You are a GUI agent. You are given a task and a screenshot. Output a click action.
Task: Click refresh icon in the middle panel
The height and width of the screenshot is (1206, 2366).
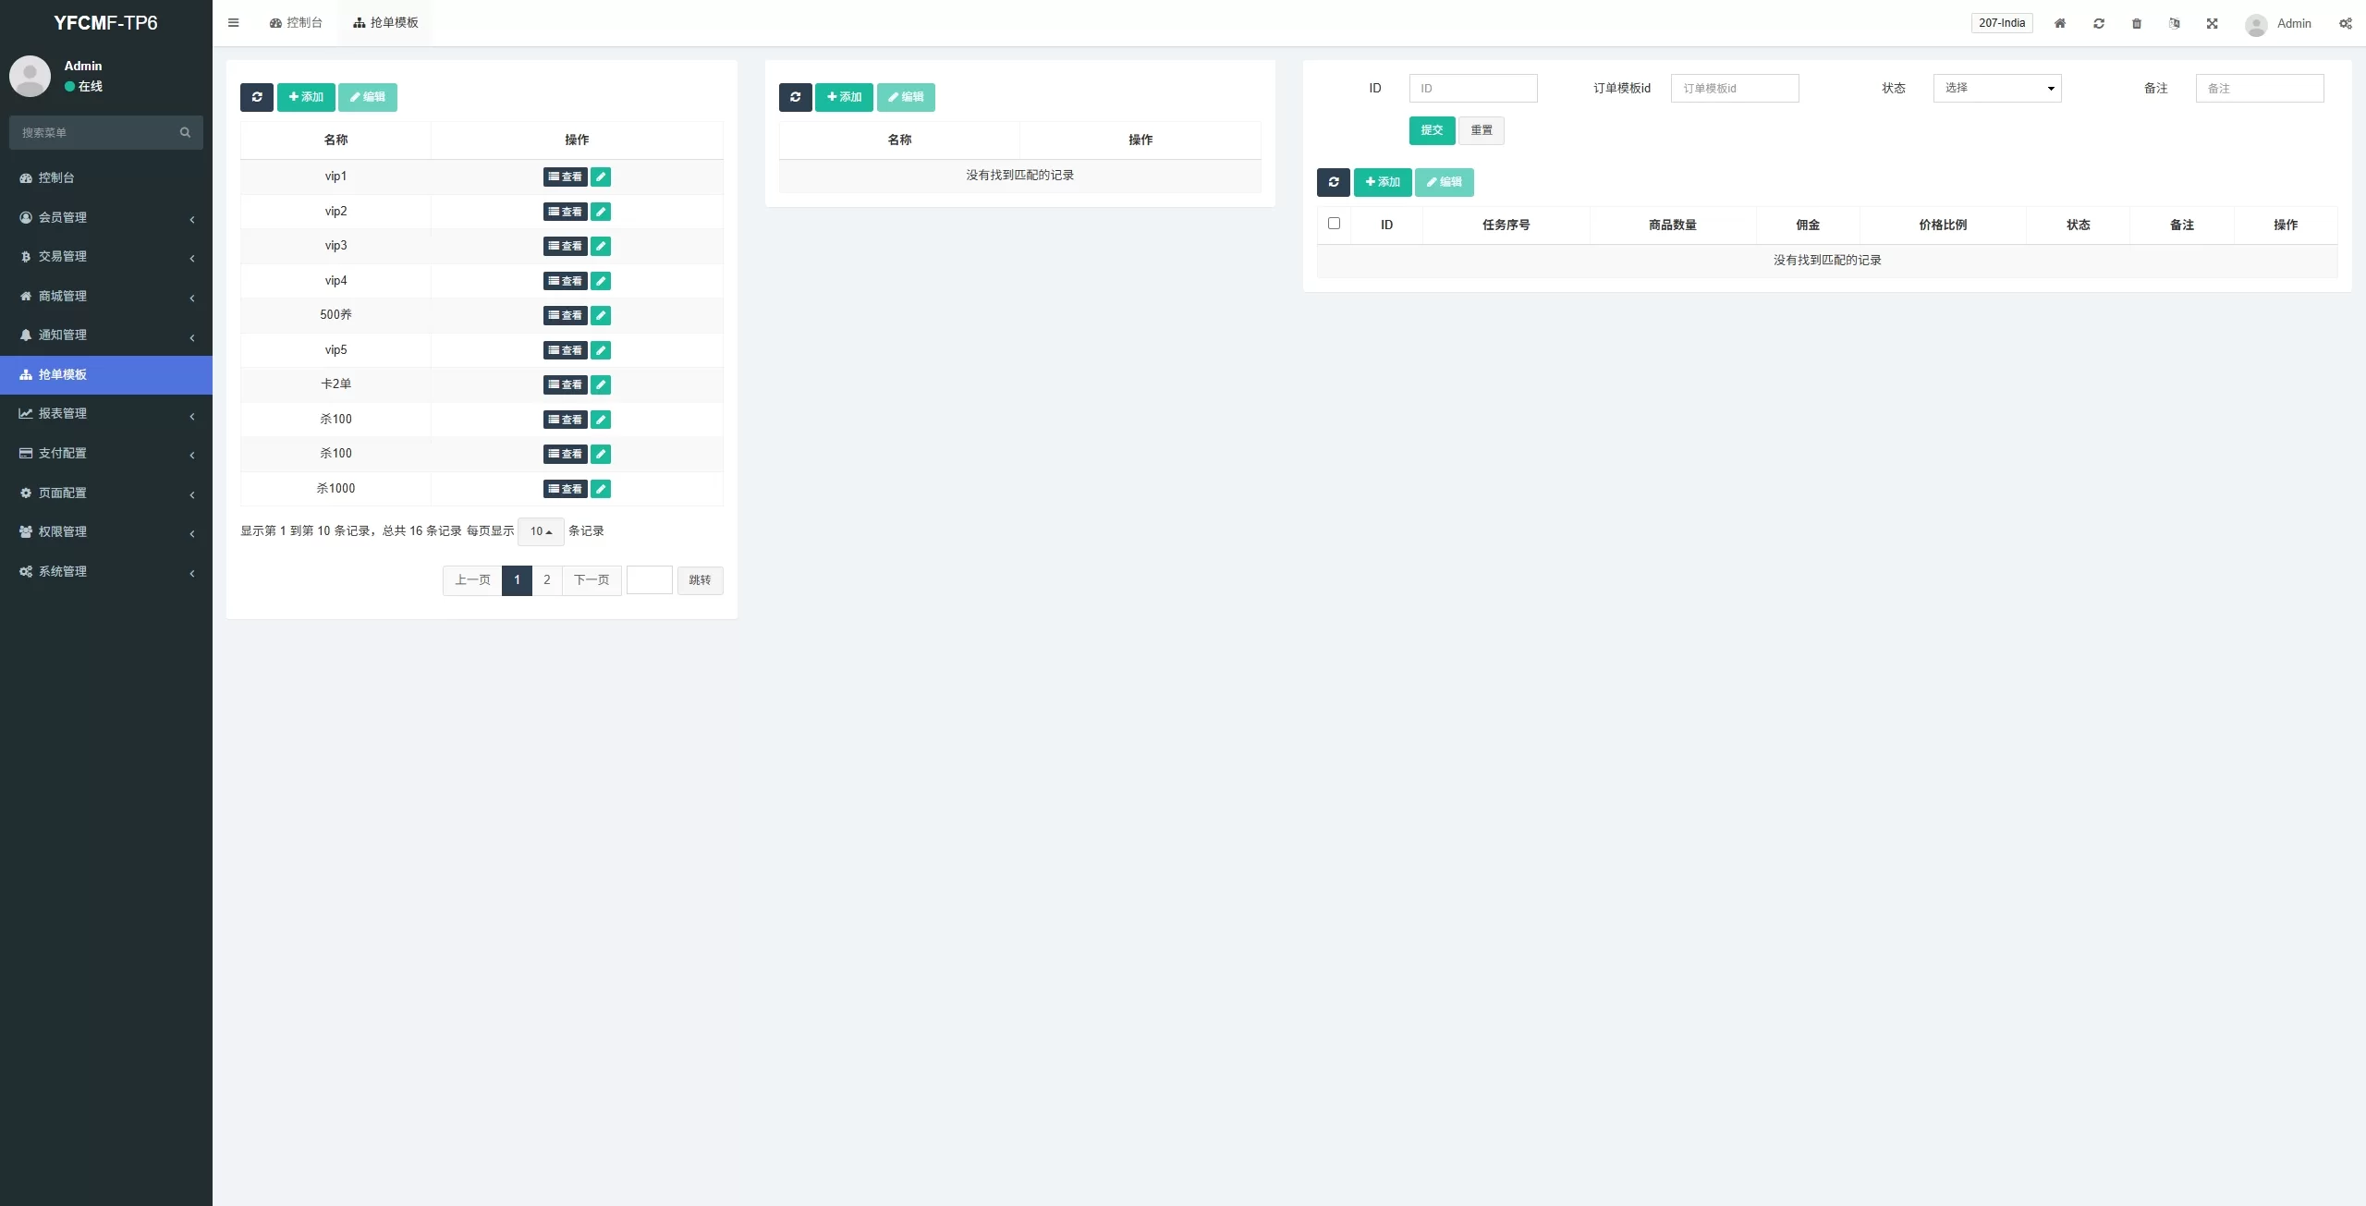point(795,97)
